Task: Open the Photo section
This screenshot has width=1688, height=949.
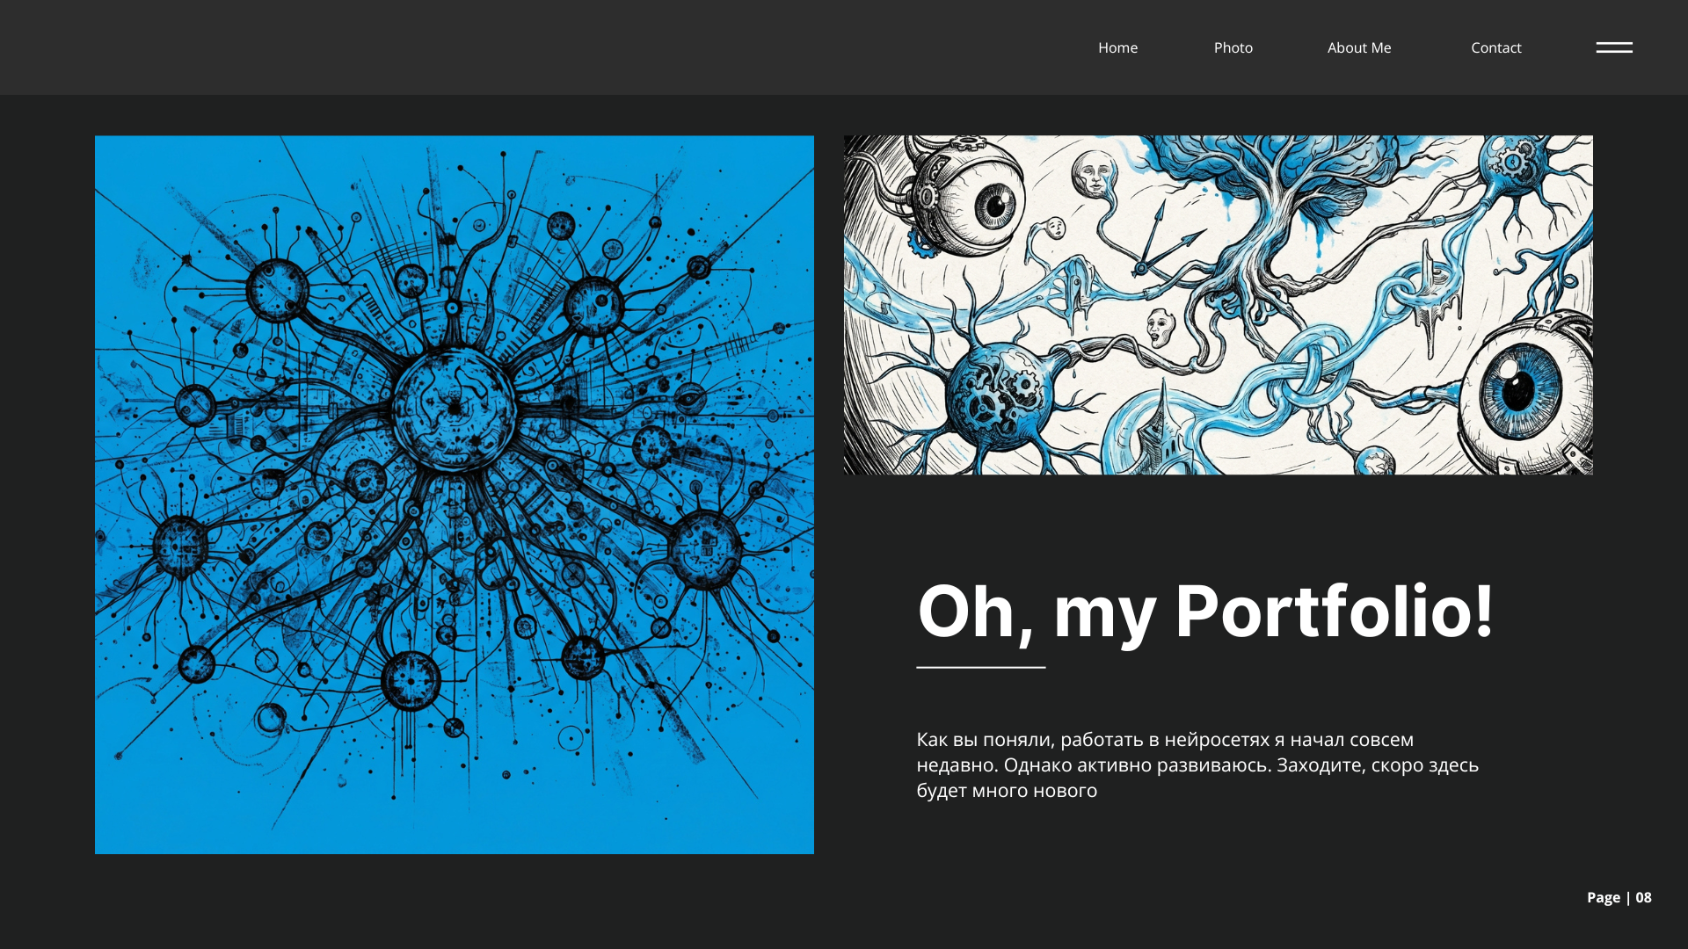Action: coord(1233,47)
